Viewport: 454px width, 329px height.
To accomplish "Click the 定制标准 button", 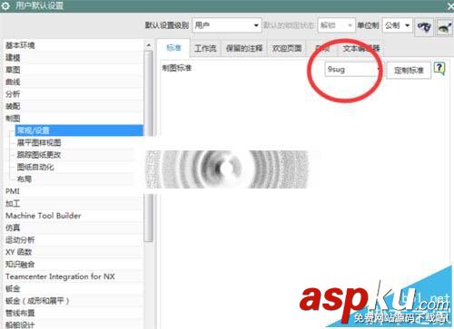I will click(x=409, y=71).
